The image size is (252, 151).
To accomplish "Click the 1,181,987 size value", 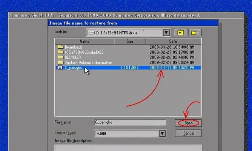I will [x=129, y=68].
